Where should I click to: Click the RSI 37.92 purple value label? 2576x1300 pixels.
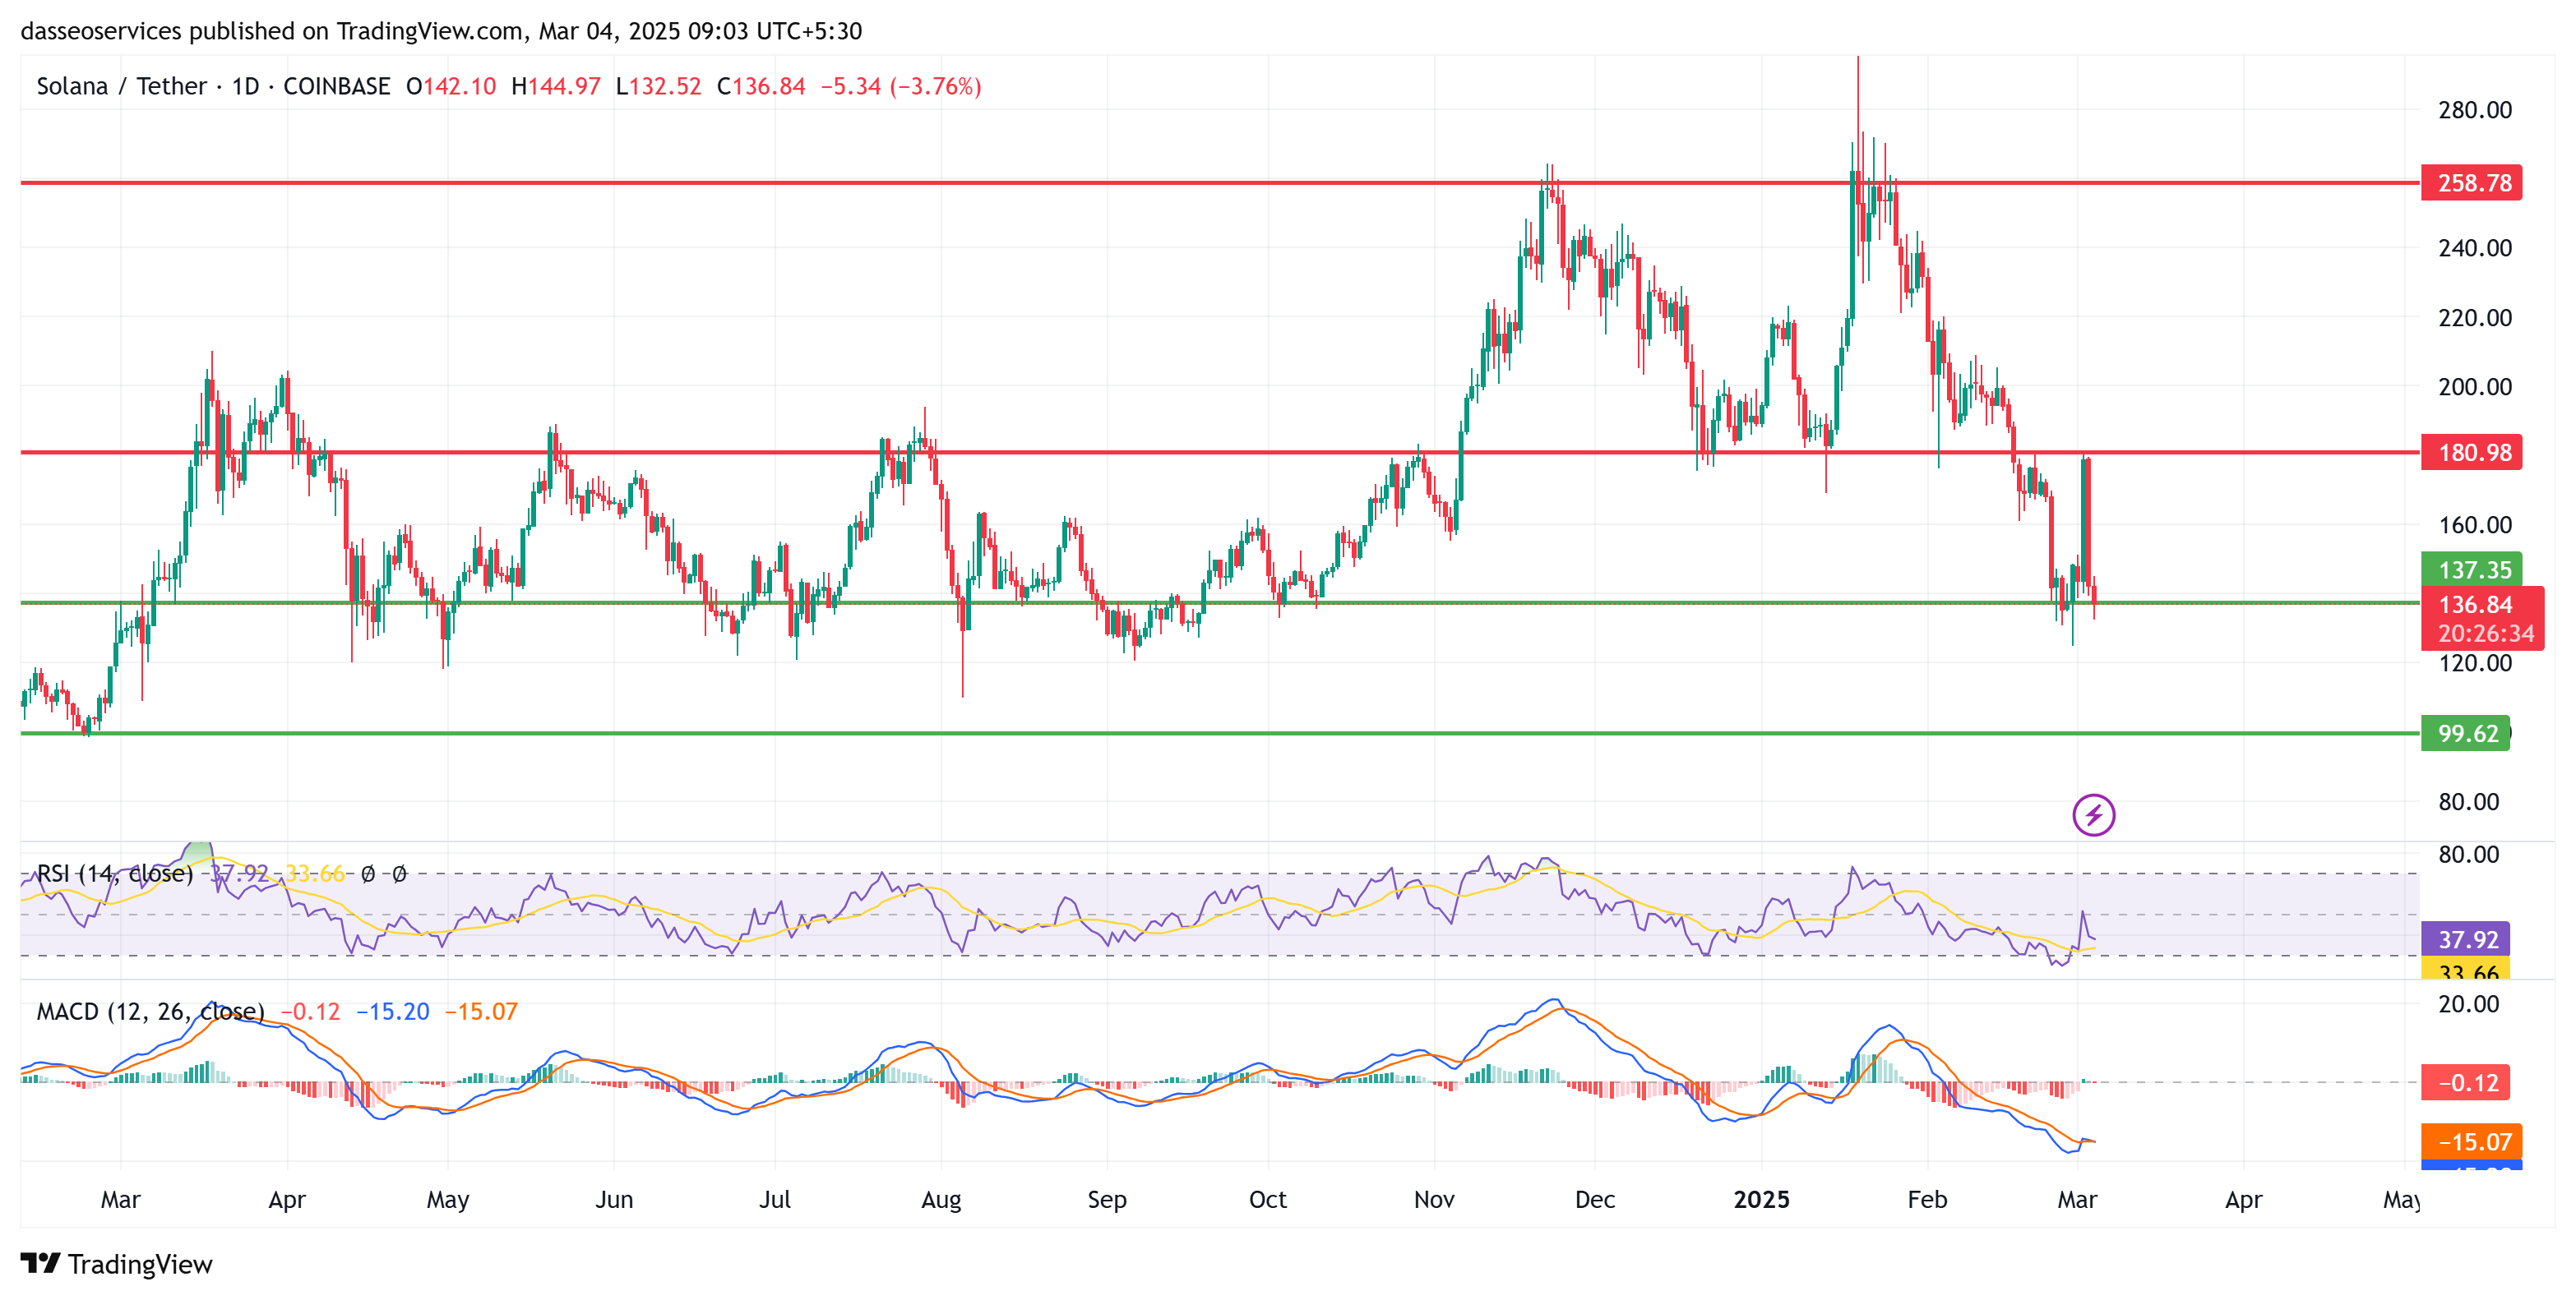(x=2464, y=939)
